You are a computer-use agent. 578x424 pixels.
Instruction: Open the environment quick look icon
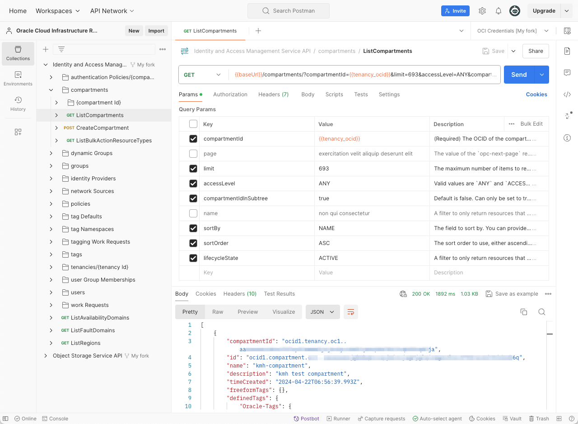pos(567,31)
